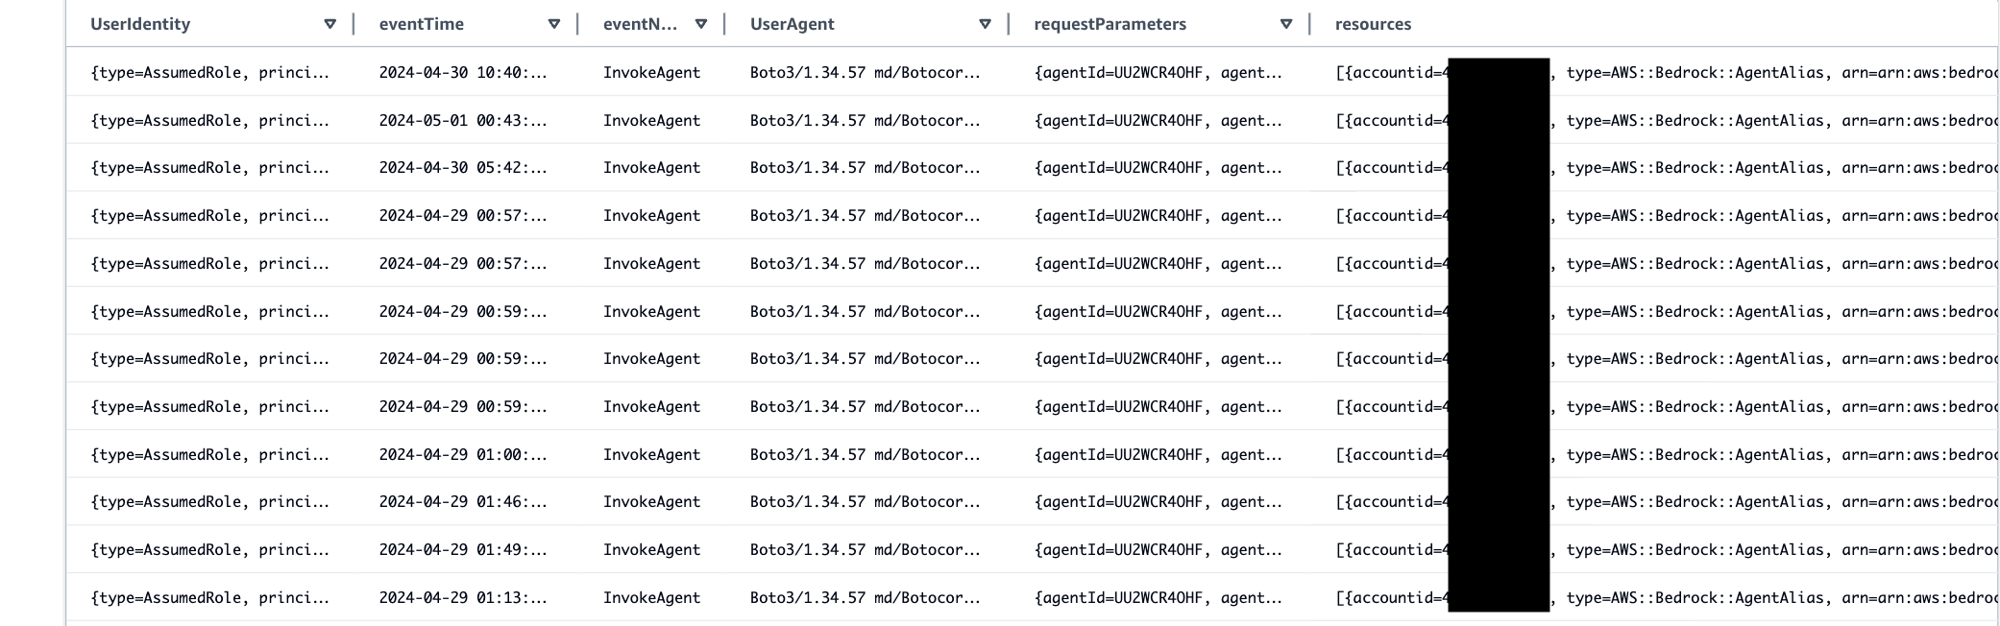
Task: Open the UserIdentity column filter
Action: [x=331, y=24]
